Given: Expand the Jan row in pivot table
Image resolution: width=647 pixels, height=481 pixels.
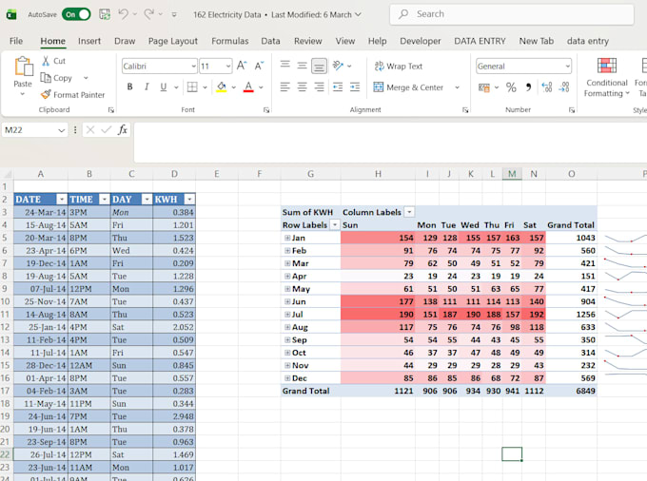Looking at the screenshot, I should [286, 238].
